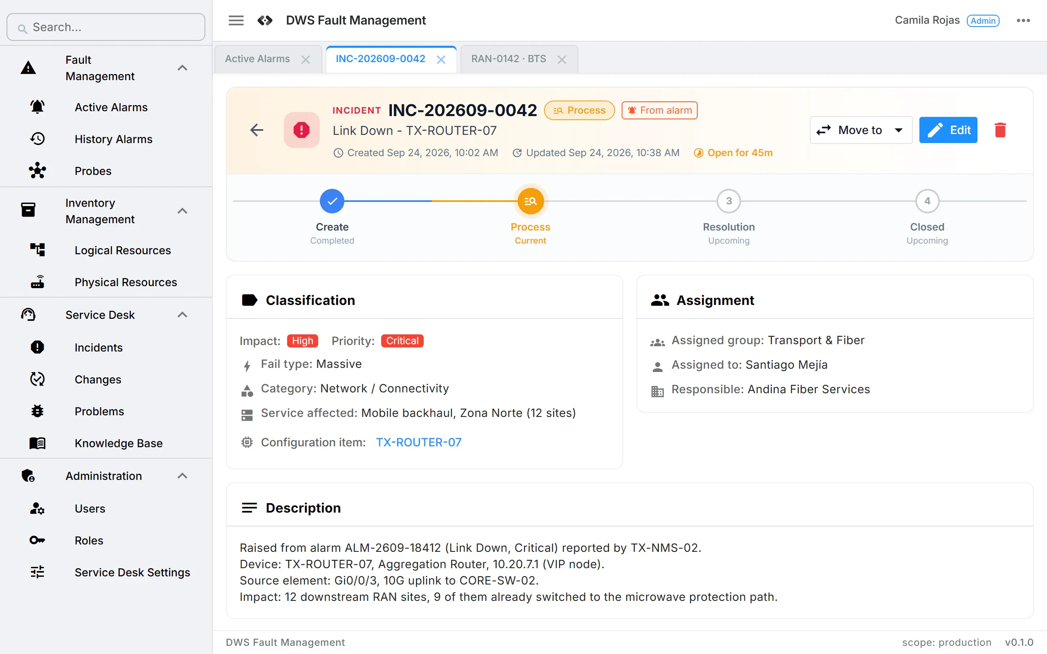1047x654 pixels.
Task: Click the Administration shield icon
Action: [29, 476]
